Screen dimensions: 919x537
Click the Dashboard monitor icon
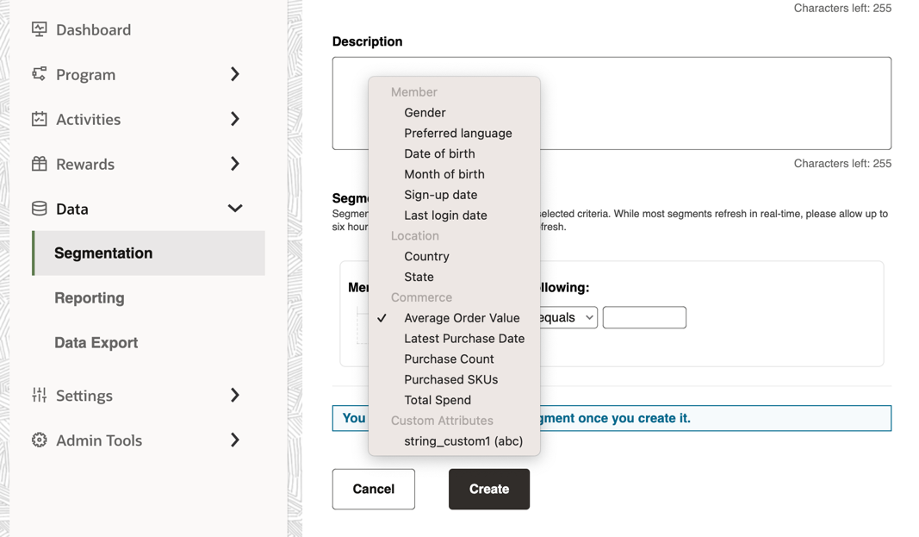pos(40,29)
